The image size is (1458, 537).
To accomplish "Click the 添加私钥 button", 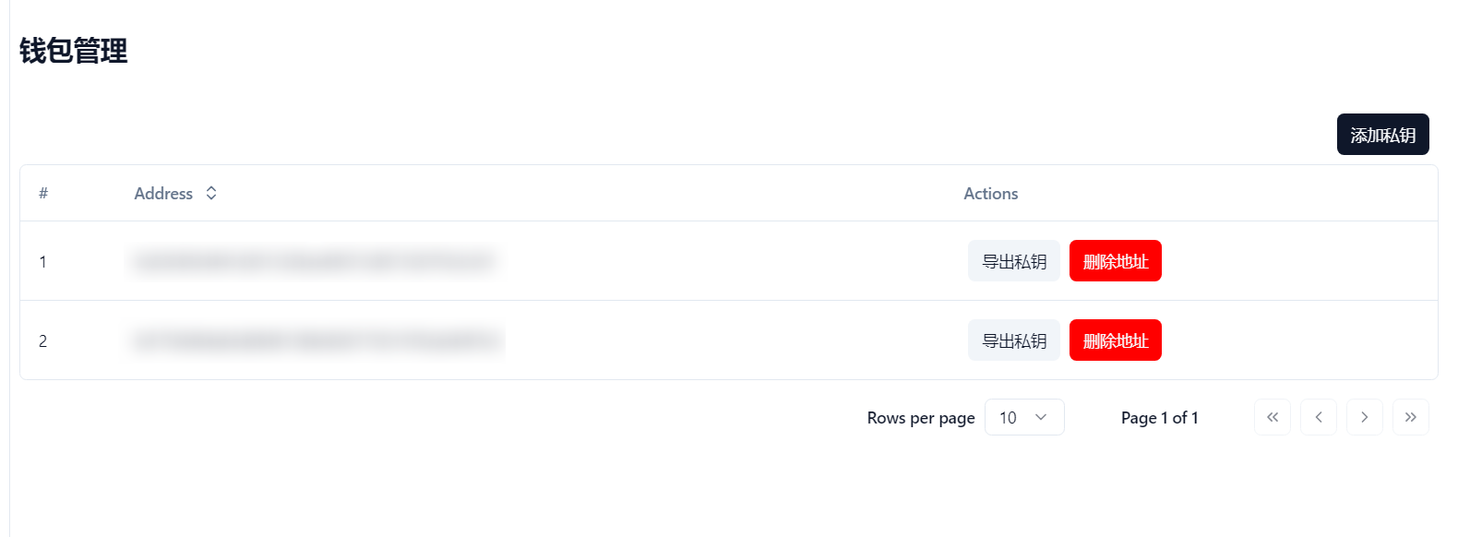I will 1382,135.
